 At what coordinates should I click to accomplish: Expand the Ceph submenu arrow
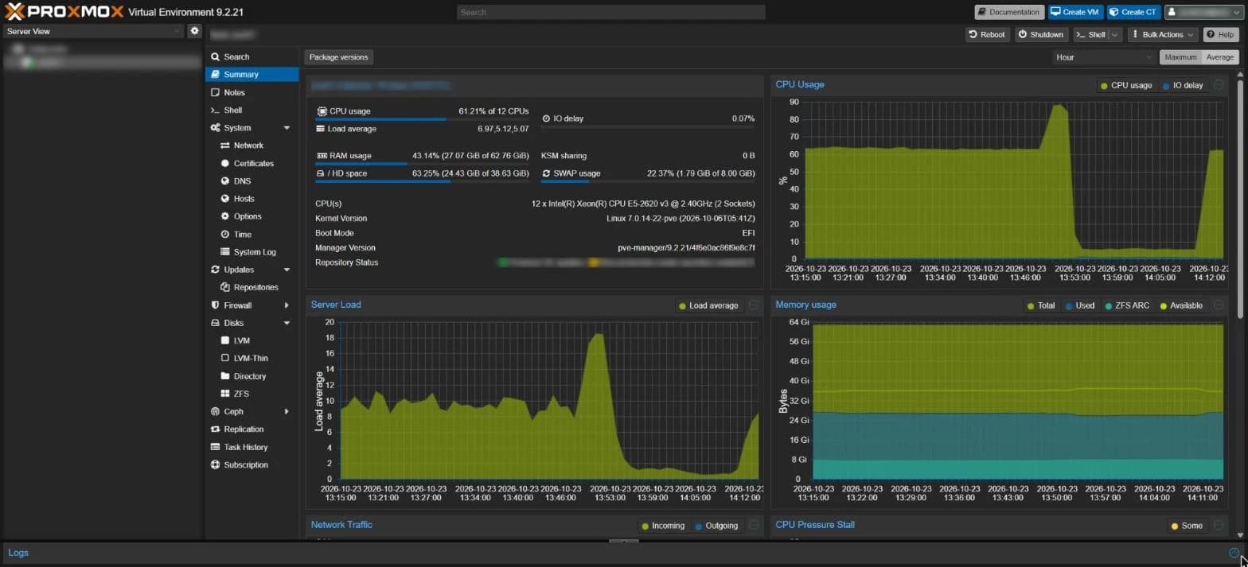coord(287,411)
